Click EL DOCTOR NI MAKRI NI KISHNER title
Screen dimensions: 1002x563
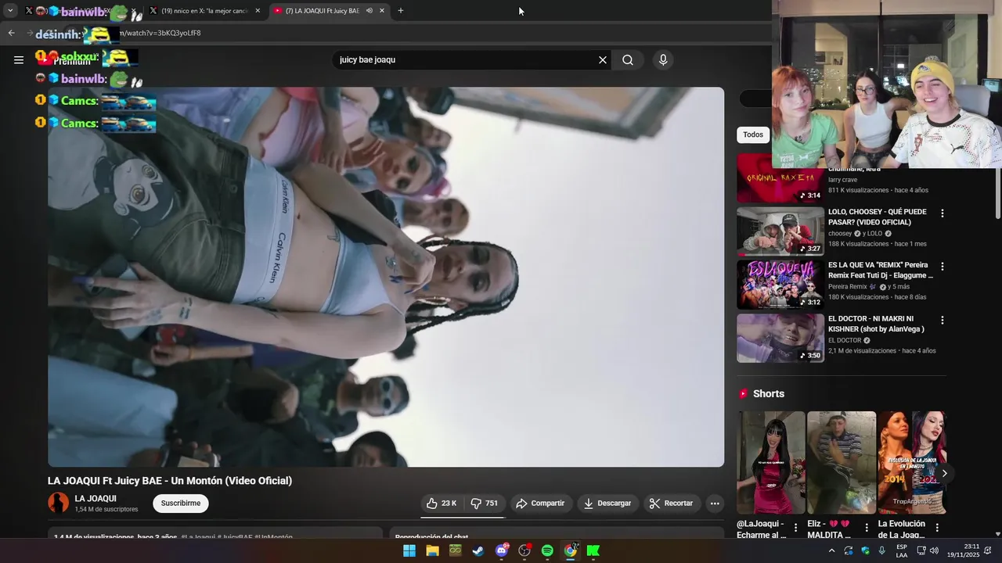[877, 324]
